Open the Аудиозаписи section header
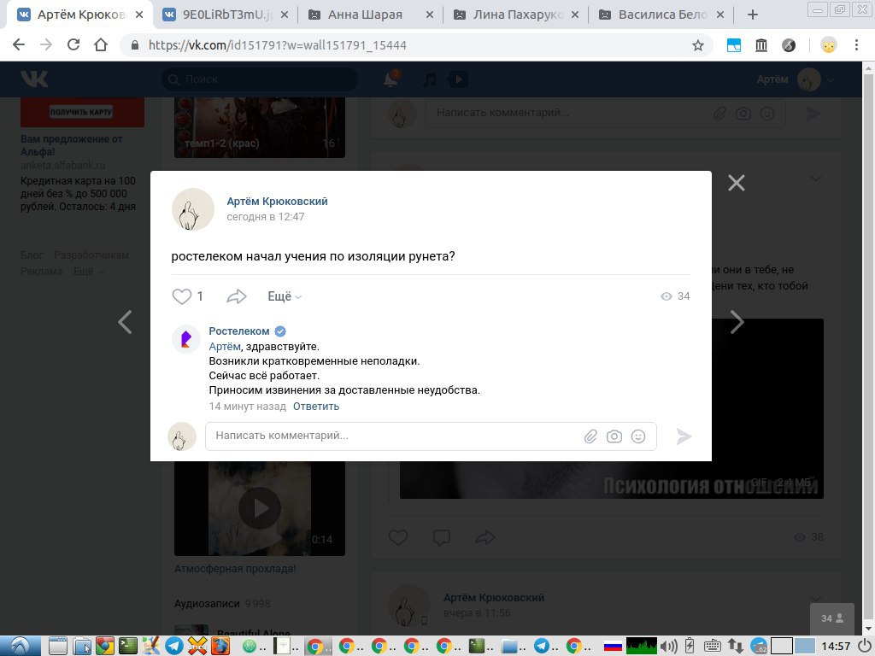This screenshot has height=656, width=875. [207, 604]
